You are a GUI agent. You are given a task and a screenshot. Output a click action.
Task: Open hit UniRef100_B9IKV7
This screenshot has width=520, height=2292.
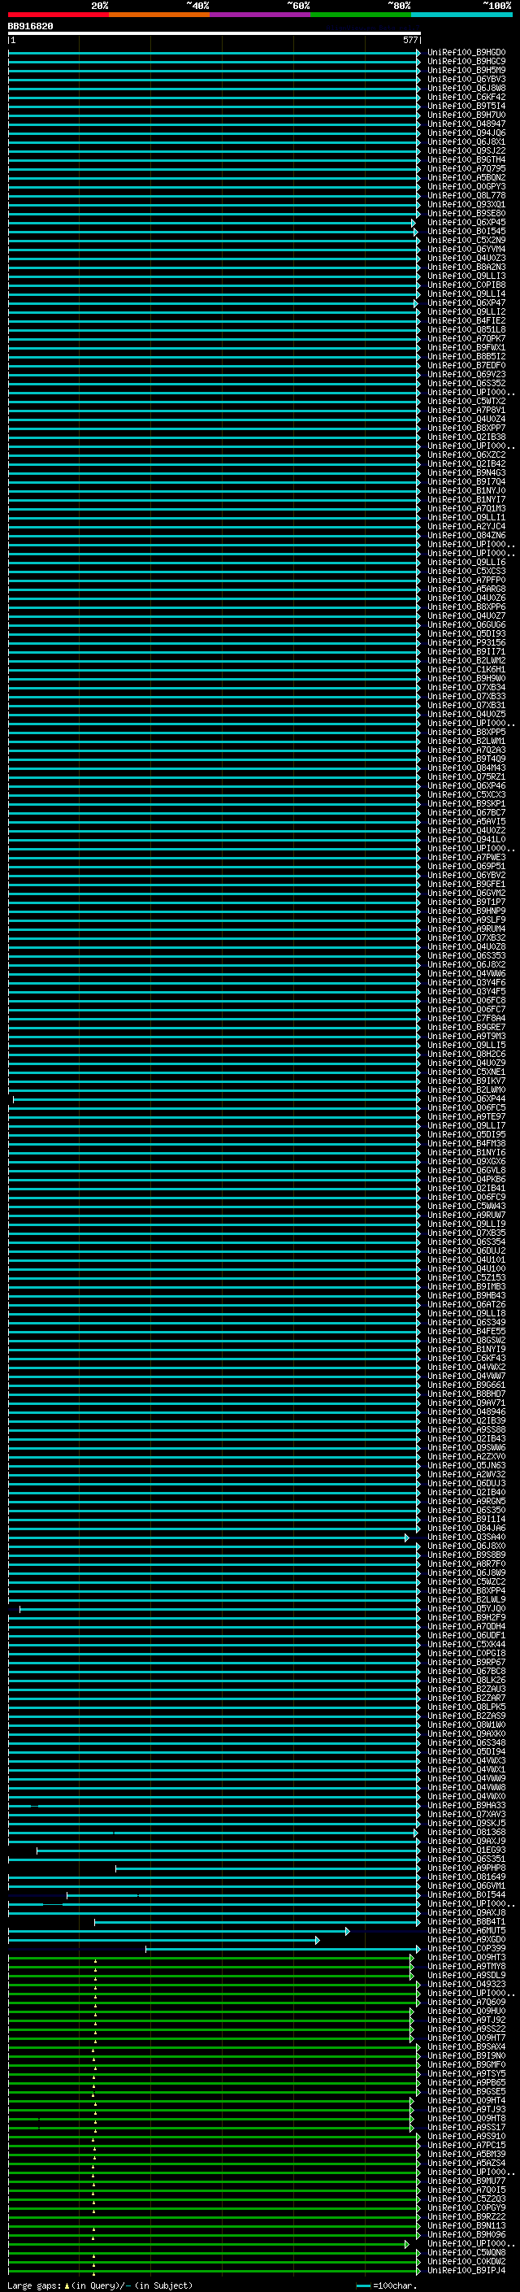(466, 1081)
